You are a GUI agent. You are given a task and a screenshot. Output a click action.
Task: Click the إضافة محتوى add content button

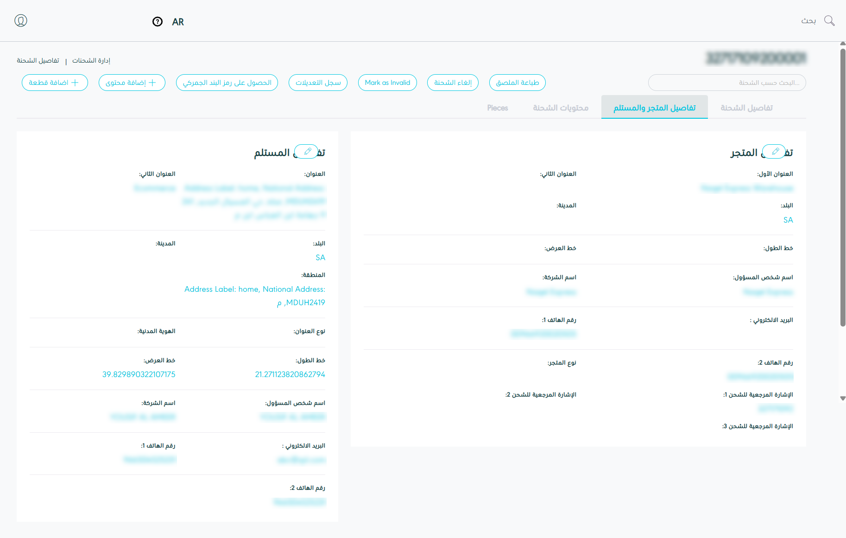coord(132,83)
